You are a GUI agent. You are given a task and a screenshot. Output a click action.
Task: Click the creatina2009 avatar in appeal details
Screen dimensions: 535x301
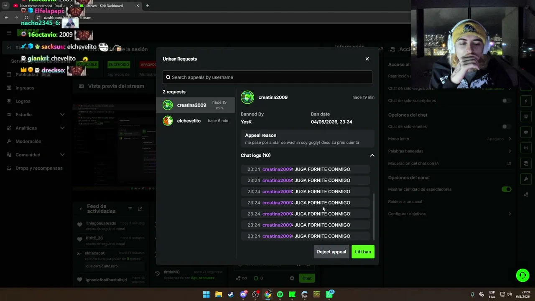coord(247,97)
